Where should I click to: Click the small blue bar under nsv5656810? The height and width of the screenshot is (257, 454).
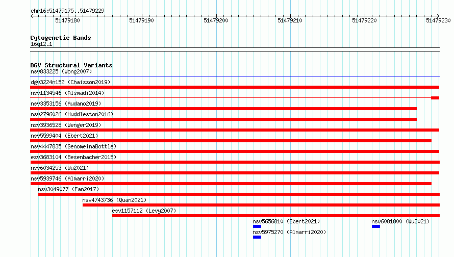[257, 226]
